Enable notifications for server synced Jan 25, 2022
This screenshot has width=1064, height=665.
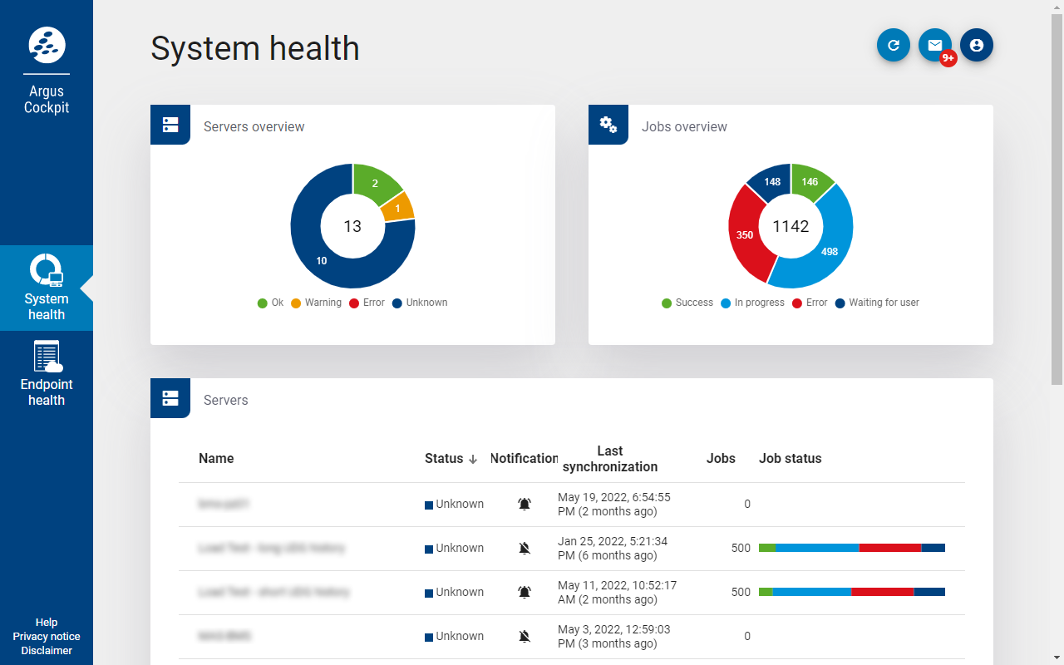tap(525, 548)
